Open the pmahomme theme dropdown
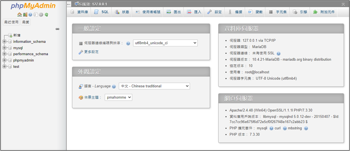Image resolution: width=350 pixels, height=151 pixels. click(119, 97)
